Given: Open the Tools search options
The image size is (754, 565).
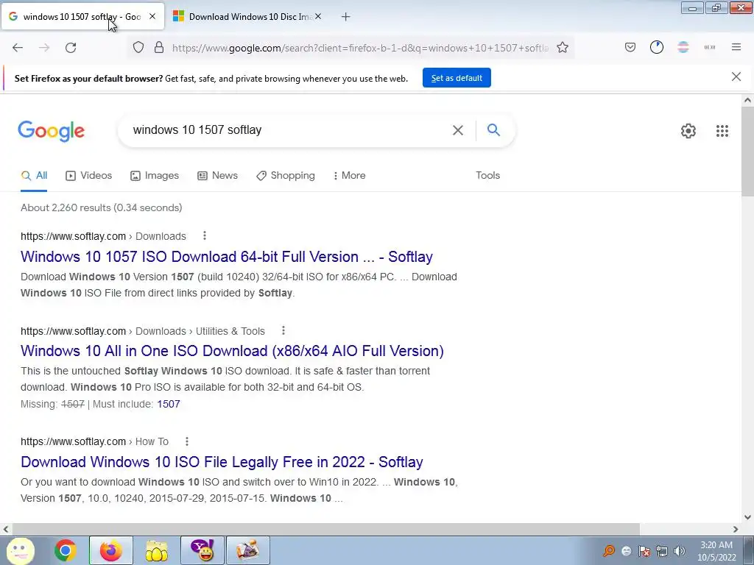Looking at the screenshot, I should (x=488, y=175).
